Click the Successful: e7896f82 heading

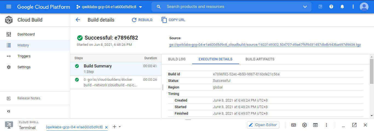[111, 38]
